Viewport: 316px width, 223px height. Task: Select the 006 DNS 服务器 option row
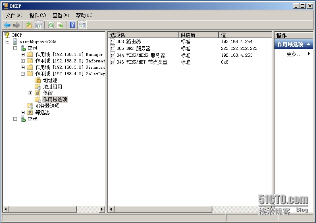[x=190, y=48]
